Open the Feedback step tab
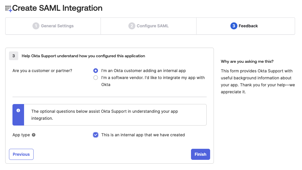The height and width of the screenshot is (170, 302). coord(245,26)
